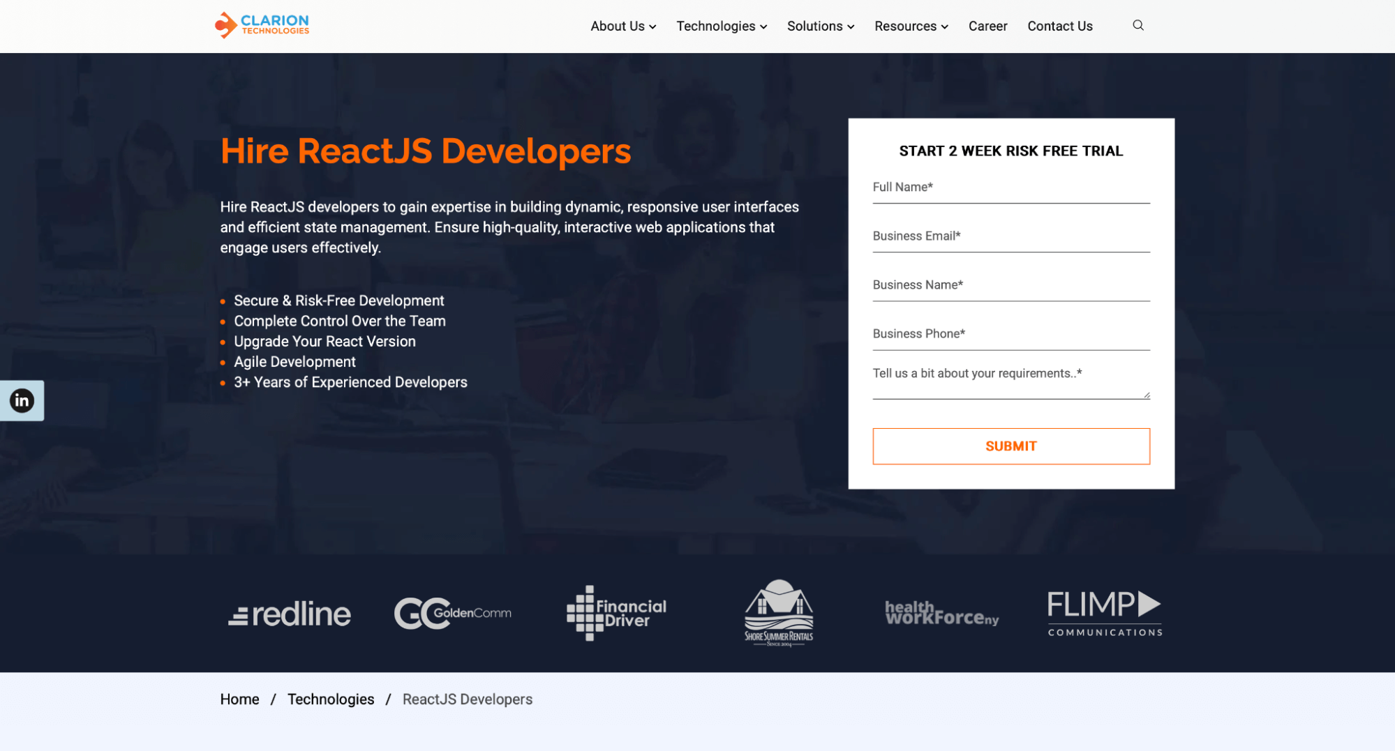1395x751 pixels.
Task: Expand the Resources dropdown menu
Action: pyautogui.click(x=911, y=26)
